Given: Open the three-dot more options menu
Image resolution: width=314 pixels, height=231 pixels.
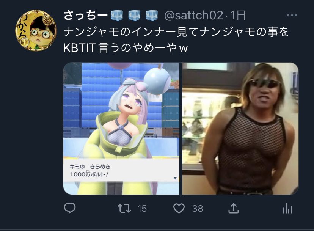Looking at the screenshot, I should [x=292, y=15].
